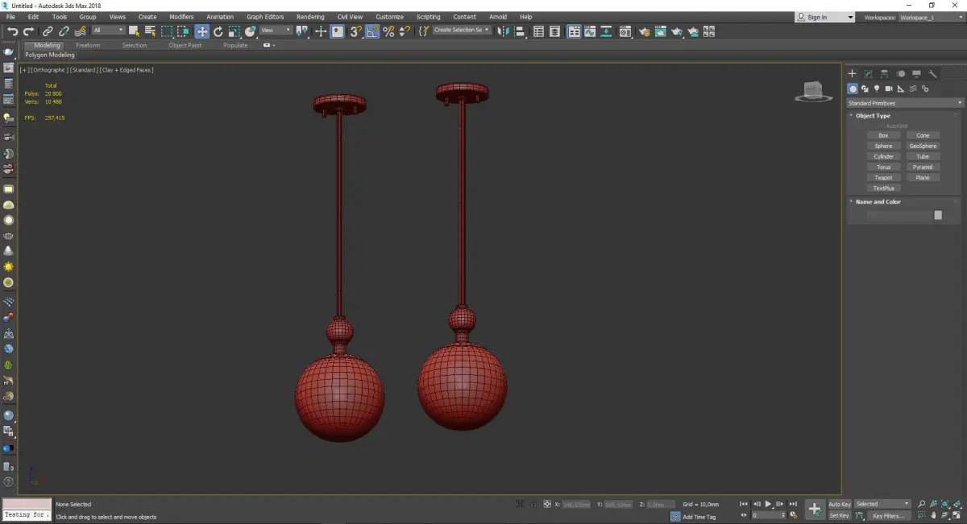Screen dimensions: 967x524
Task: Switch to the Freeform ribbon tab
Action: (x=88, y=45)
